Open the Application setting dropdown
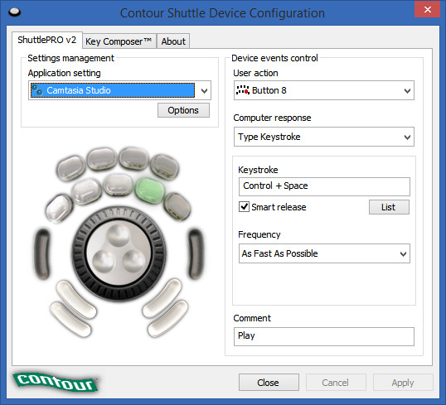 [119, 90]
